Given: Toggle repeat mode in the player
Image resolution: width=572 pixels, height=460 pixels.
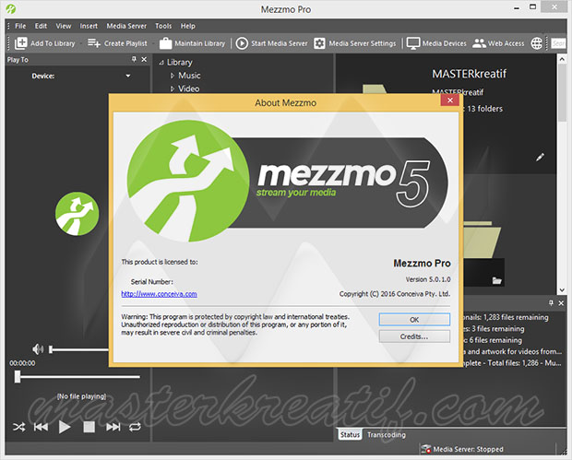Looking at the screenshot, I should [x=135, y=427].
